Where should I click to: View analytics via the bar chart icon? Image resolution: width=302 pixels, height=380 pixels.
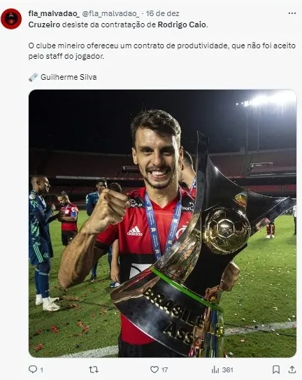(215, 370)
